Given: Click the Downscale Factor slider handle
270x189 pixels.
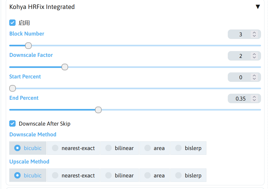Looking at the screenshot, I should point(65,67).
